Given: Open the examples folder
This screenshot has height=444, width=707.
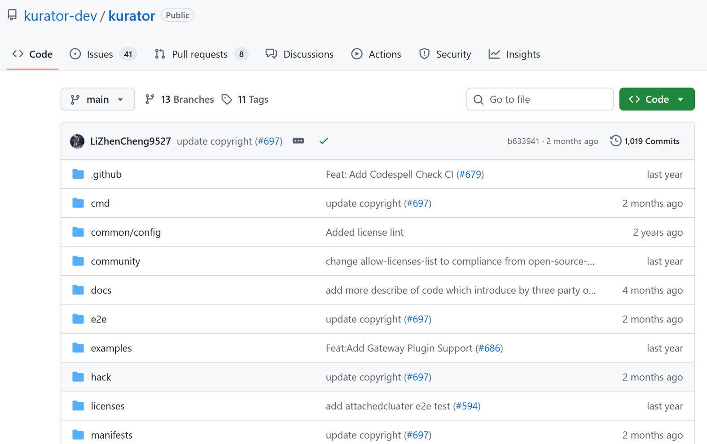Looking at the screenshot, I should tap(111, 348).
